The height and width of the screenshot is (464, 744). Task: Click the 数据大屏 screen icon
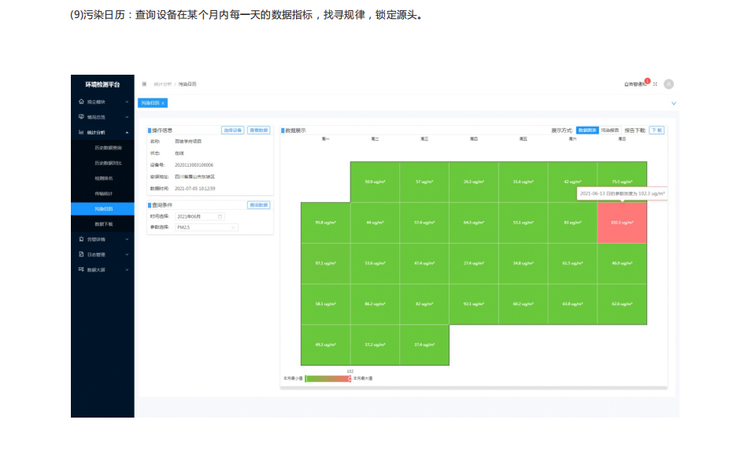(81, 270)
